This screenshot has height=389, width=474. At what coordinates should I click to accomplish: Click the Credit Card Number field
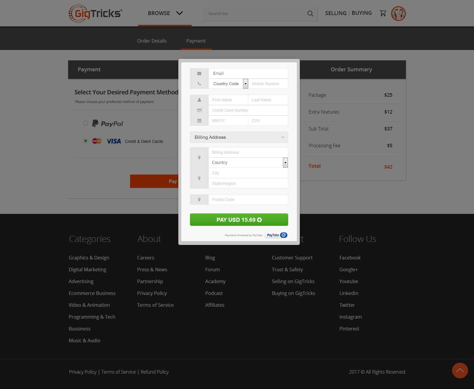point(248,110)
